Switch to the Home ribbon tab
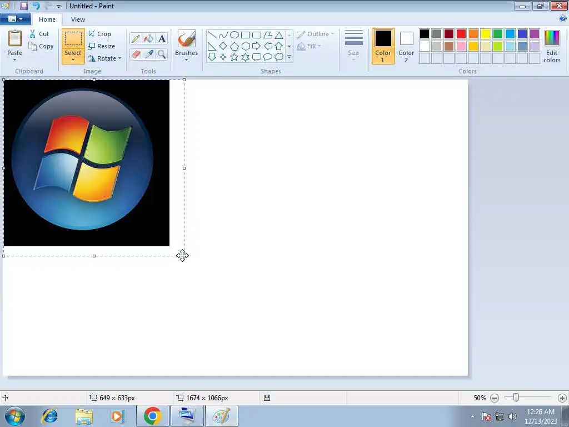The height and width of the screenshot is (427, 569). (47, 19)
